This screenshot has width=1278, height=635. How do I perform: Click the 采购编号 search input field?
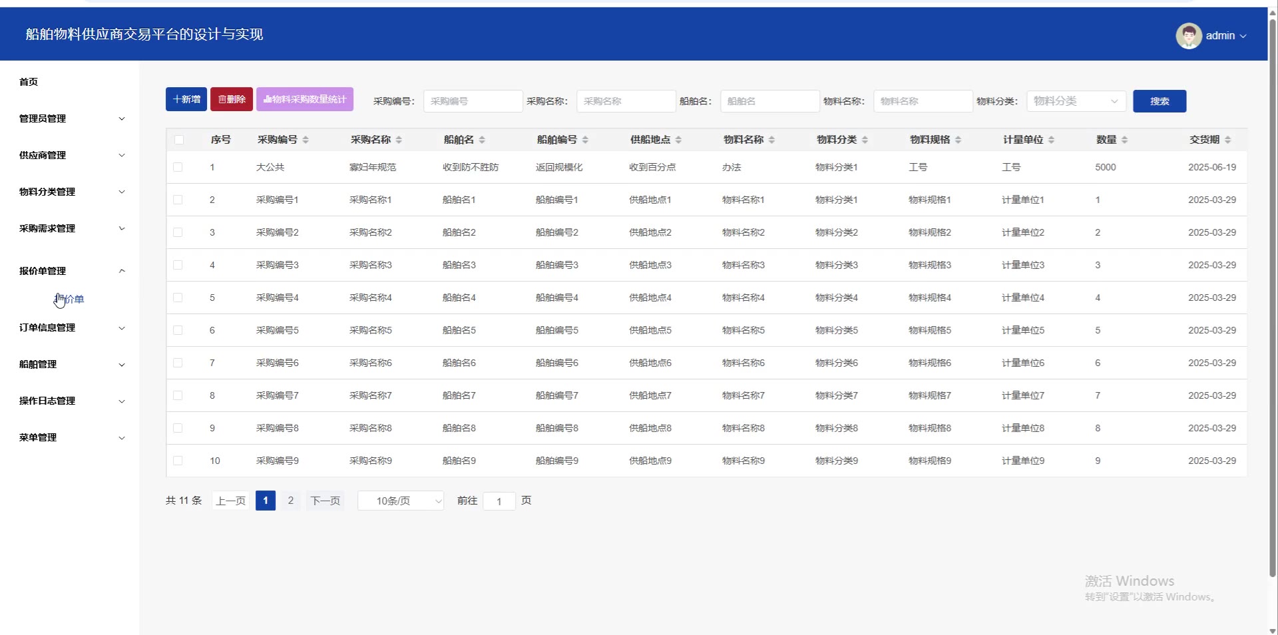[473, 101]
